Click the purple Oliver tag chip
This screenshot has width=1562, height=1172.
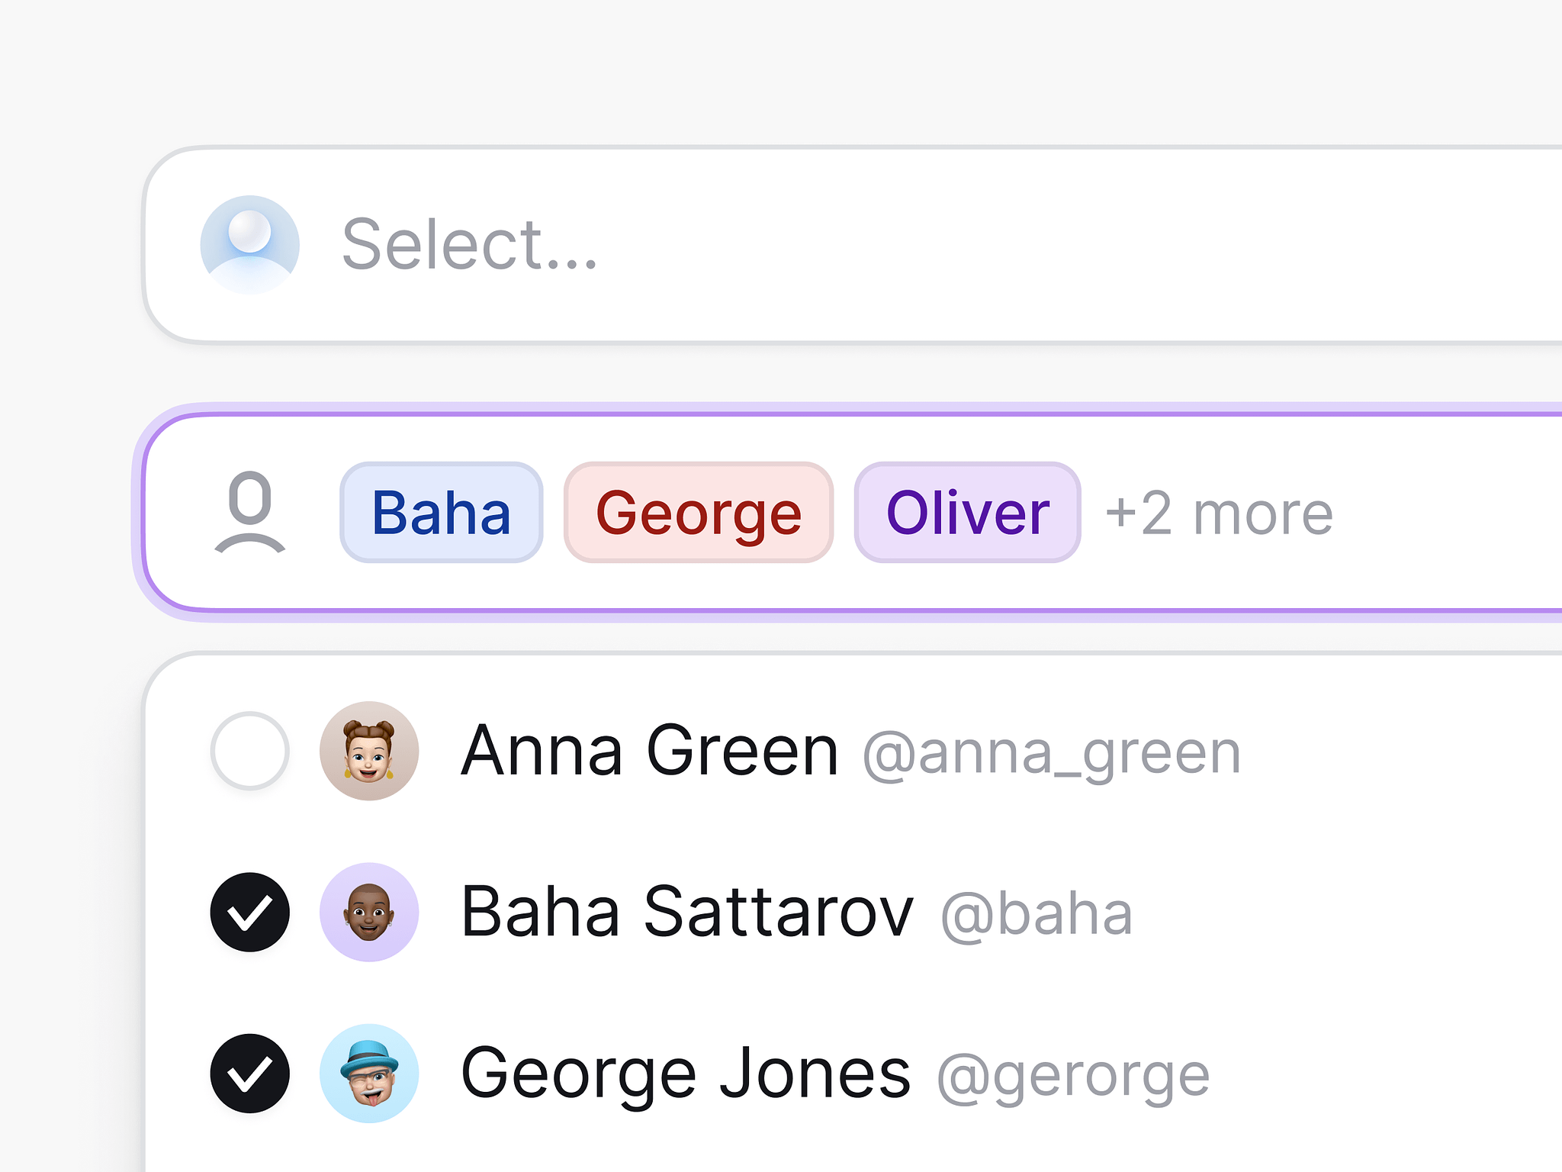[x=967, y=513]
